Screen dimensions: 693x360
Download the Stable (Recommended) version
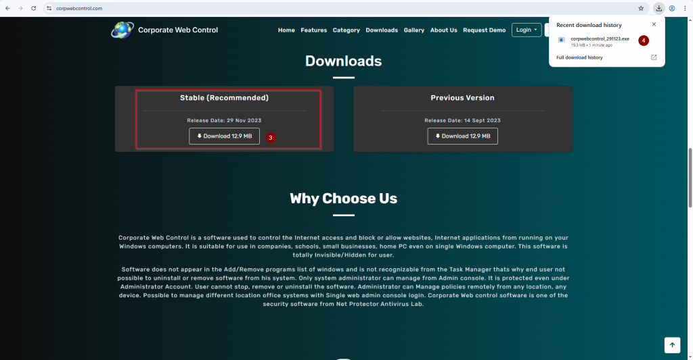point(224,136)
